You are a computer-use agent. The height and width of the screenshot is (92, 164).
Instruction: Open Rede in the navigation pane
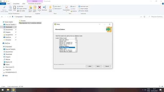6,76
